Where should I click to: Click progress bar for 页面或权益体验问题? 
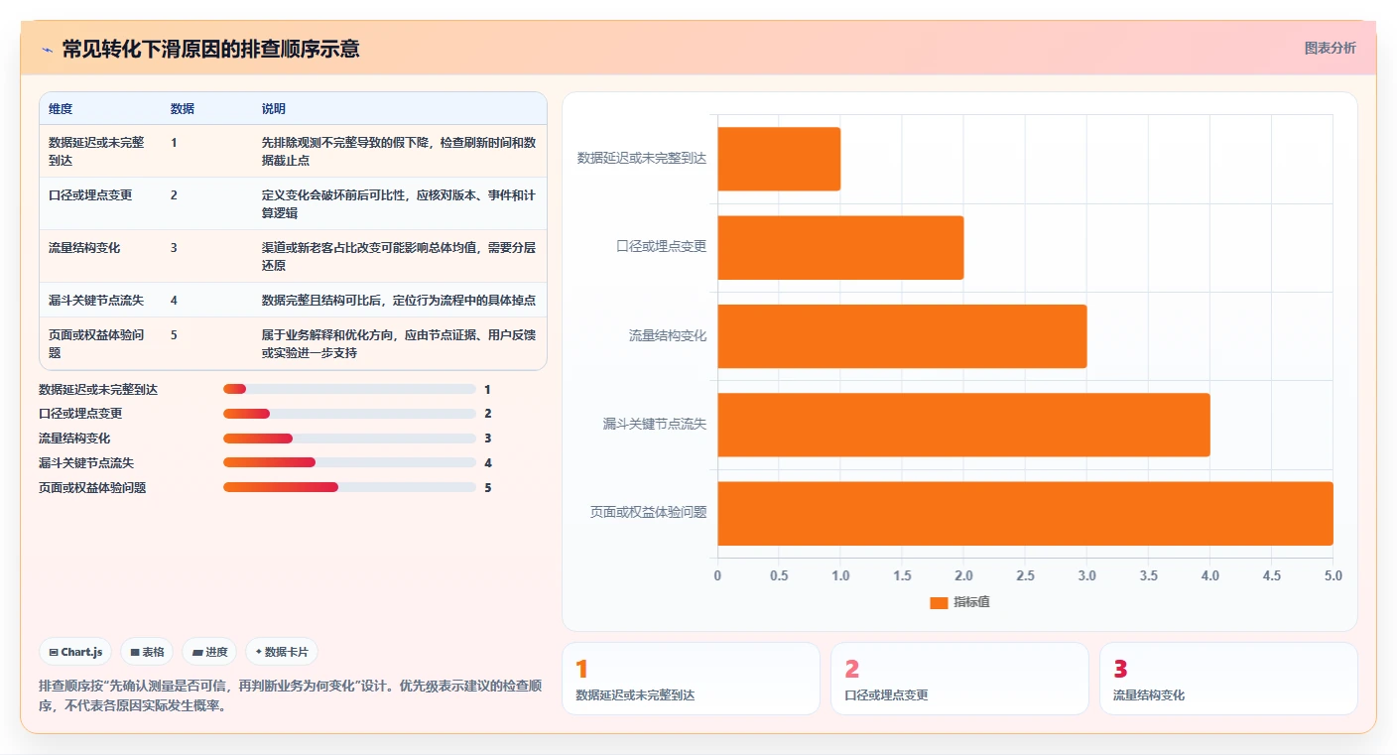[x=349, y=487]
